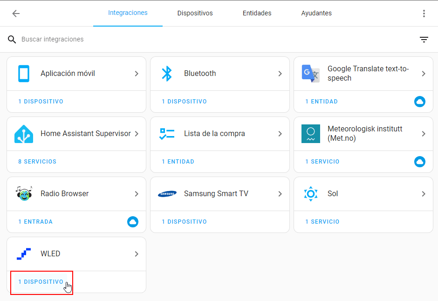Image resolution: width=438 pixels, height=301 pixels.
Task: Switch to the Dispositivos tab
Action: click(195, 13)
